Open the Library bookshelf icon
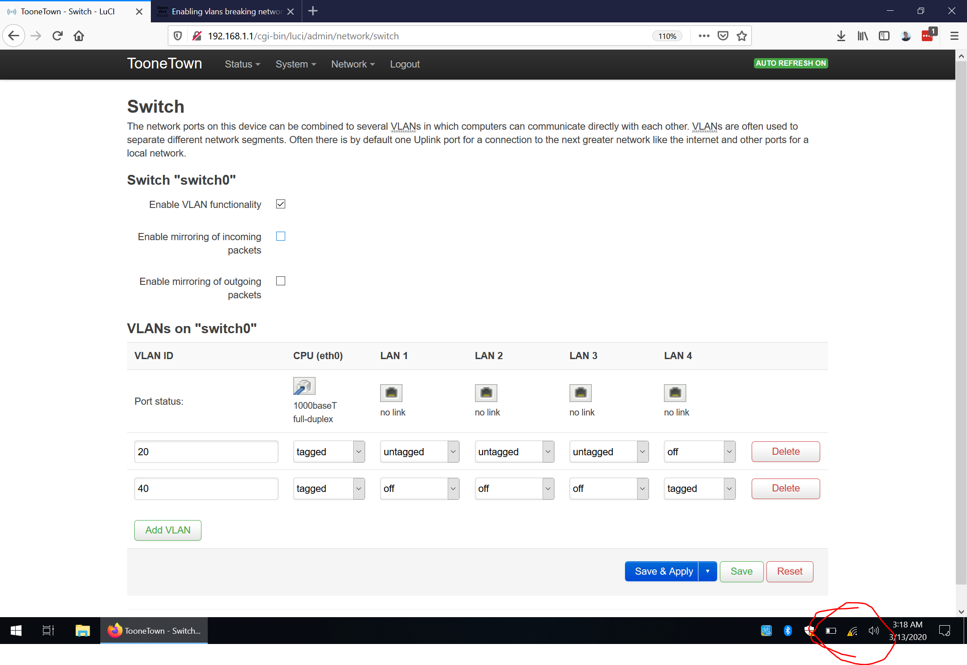This screenshot has width=967, height=665. (863, 36)
